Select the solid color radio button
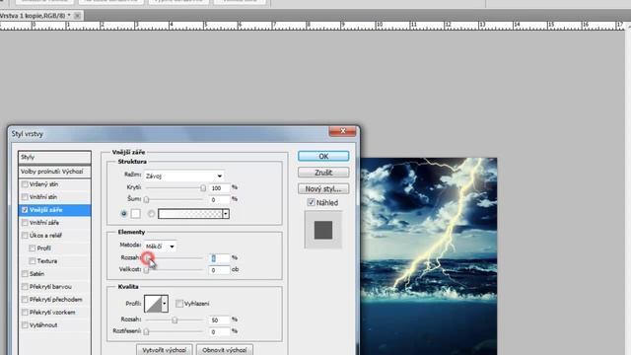This screenshot has width=631, height=355. click(x=124, y=214)
